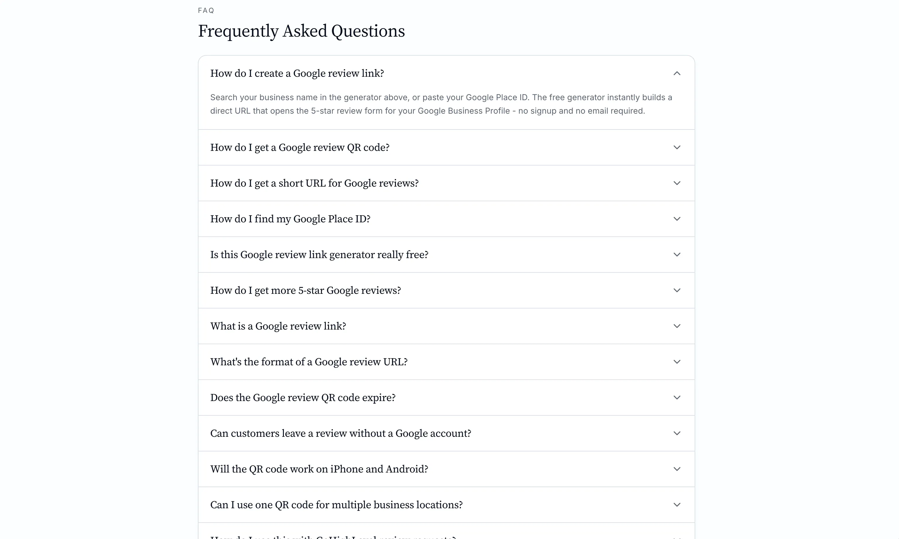The height and width of the screenshot is (539, 899).
Task: Expand 'Is this Google review link generator really free?'
Action: coord(446,255)
